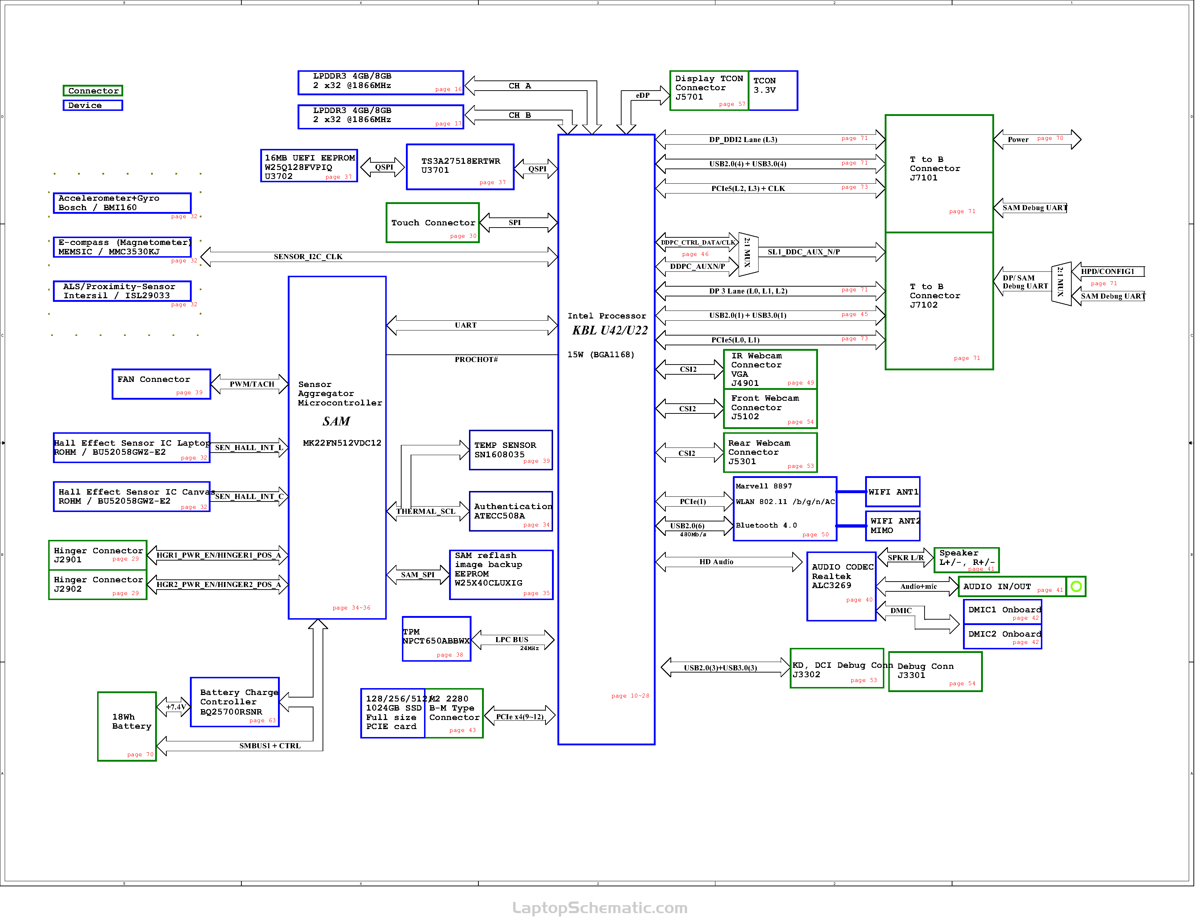
Task: Select the SAM microcontroller label
Action: point(336,421)
